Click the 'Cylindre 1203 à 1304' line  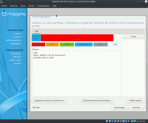coord(43,58)
